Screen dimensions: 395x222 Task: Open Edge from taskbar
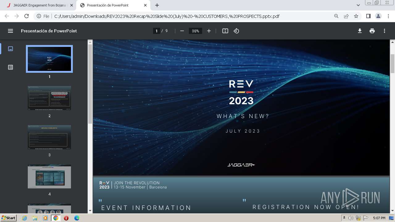pyautogui.click(x=77, y=218)
